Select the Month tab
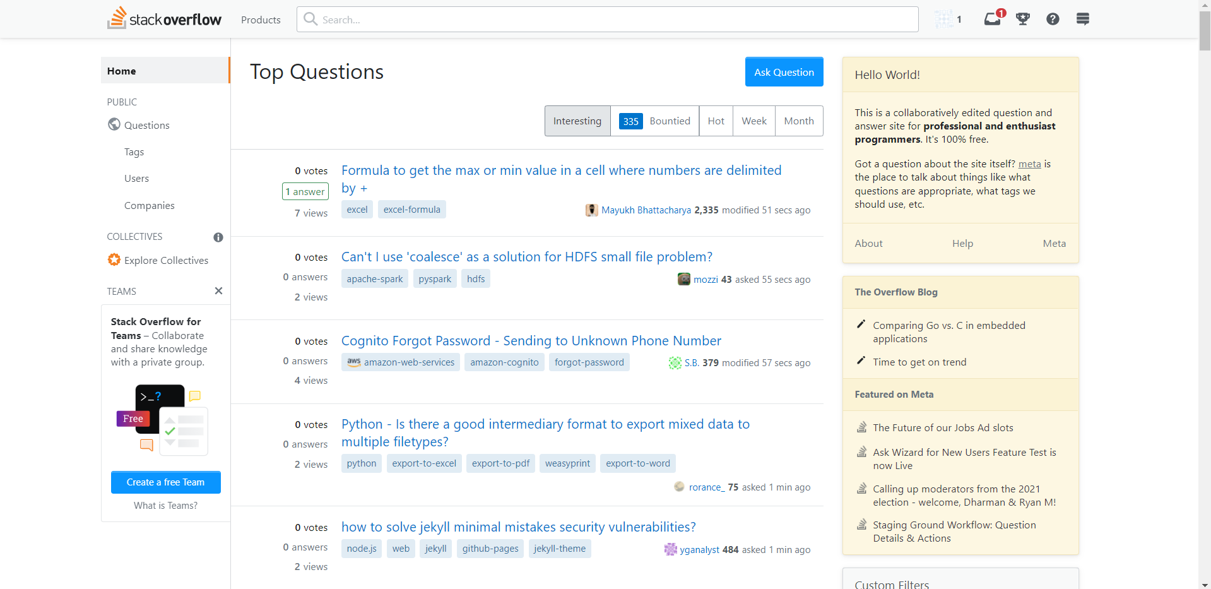This screenshot has height=589, width=1211. 799,121
